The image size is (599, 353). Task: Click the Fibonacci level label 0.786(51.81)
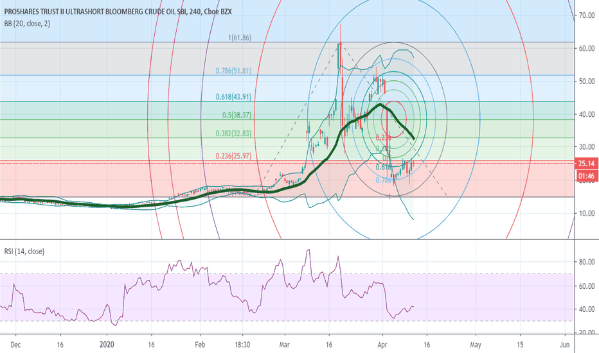[x=233, y=71]
